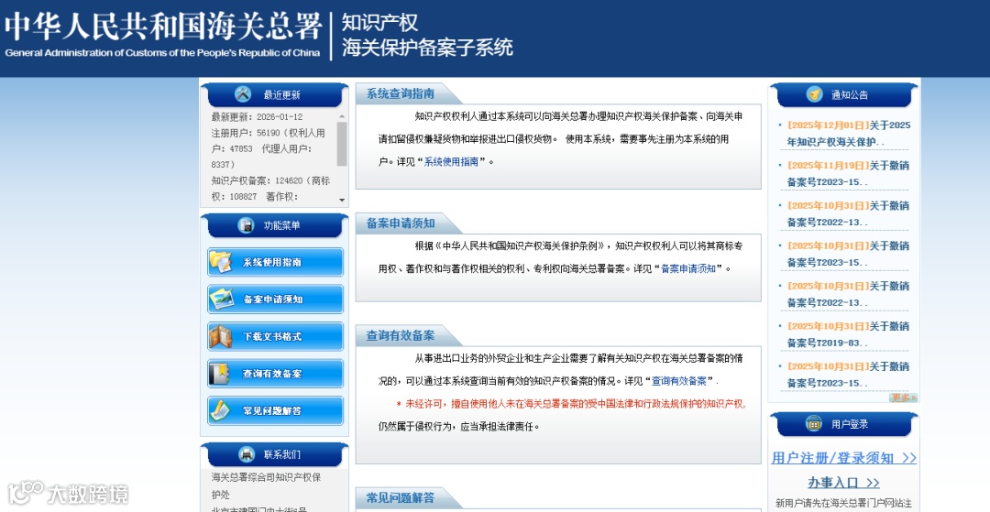Follow the inline 查询有效备案 link in paragraph
The width and height of the screenshot is (990, 512).
pos(678,381)
